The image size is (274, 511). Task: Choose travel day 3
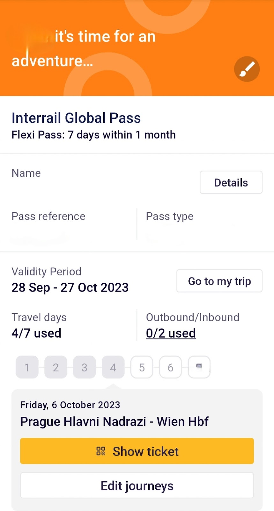[85, 367]
